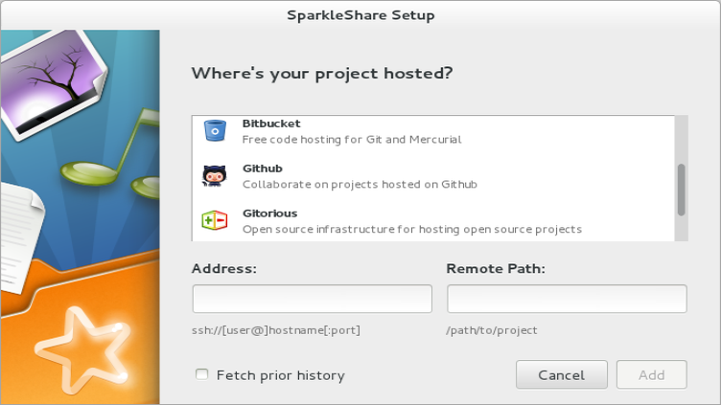This screenshot has width=721, height=405.
Task: Click the host list scrollbar handle
Action: tap(682, 190)
